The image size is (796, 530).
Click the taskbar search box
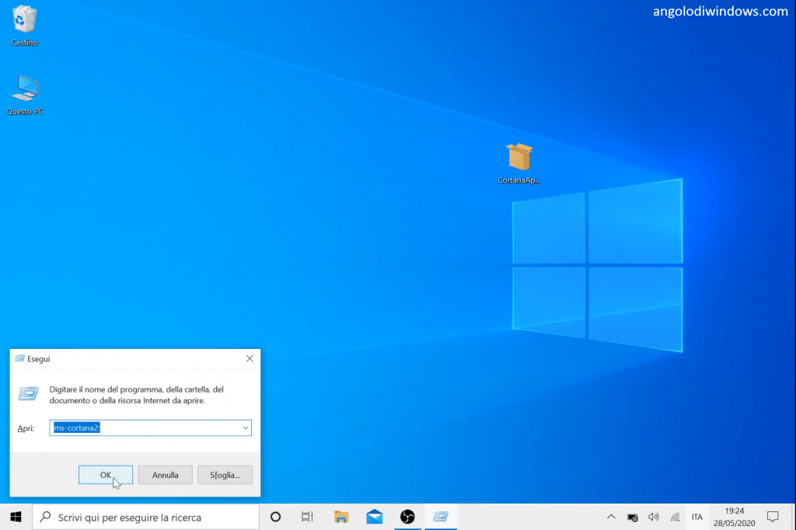(x=145, y=517)
